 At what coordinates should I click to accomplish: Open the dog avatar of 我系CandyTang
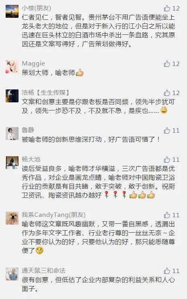(x=12, y=218)
